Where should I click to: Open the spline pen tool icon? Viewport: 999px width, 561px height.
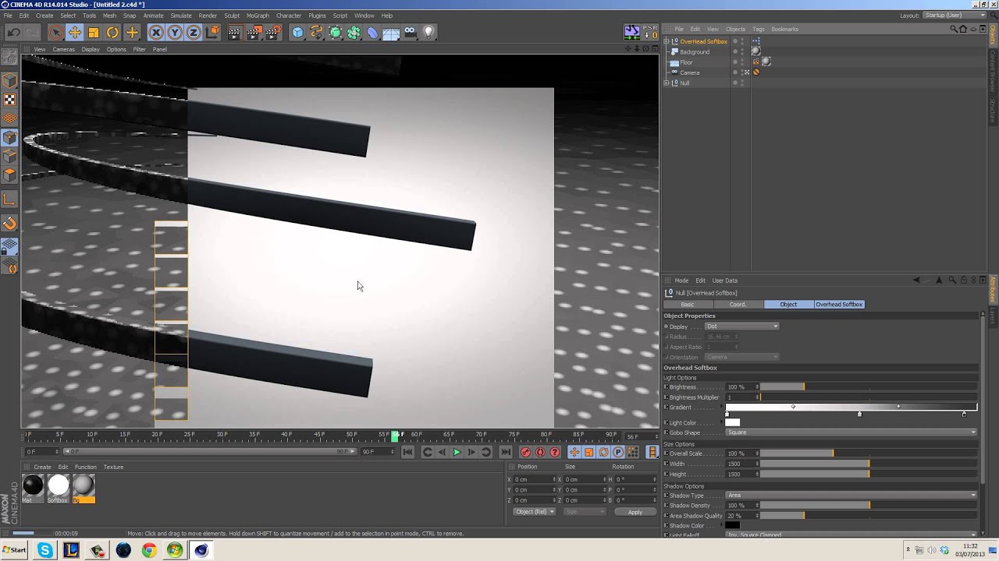(x=316, y=32)
